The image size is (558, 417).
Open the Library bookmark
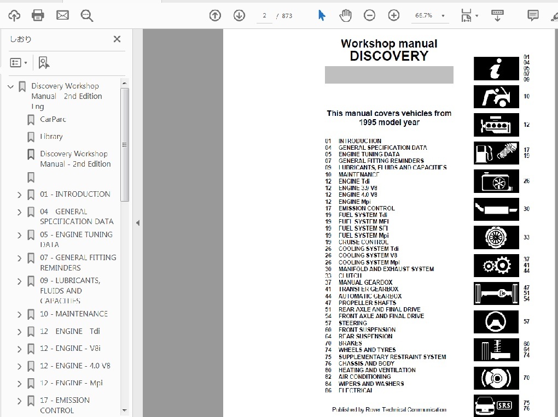click(51, 137)
